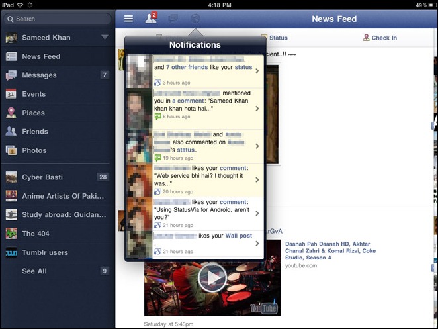Click the like icon at 3 hours ago
The width and height of the screenshot is (438, 329).
pyautogui.click(x=157, y=83)
